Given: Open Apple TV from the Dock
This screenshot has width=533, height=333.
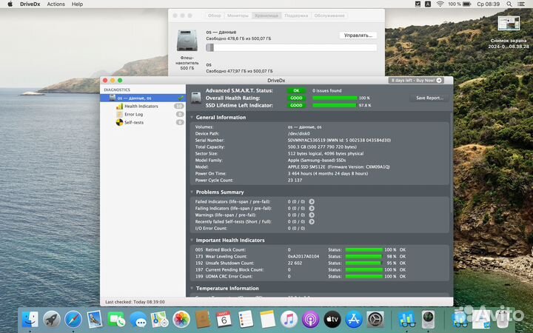Looking at the screenshot, I should [x=332, y=320].
